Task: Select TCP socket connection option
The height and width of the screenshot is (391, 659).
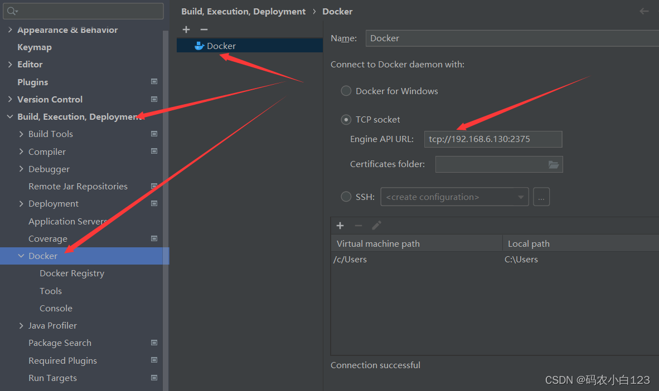Action: click(346, 120)
